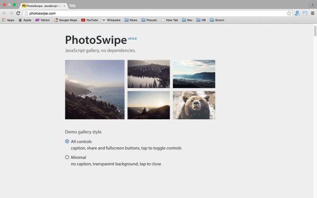This screenshot has width=317, height=198.
Task: Expand the News bookmarks folder
Action: coord(131,20)
